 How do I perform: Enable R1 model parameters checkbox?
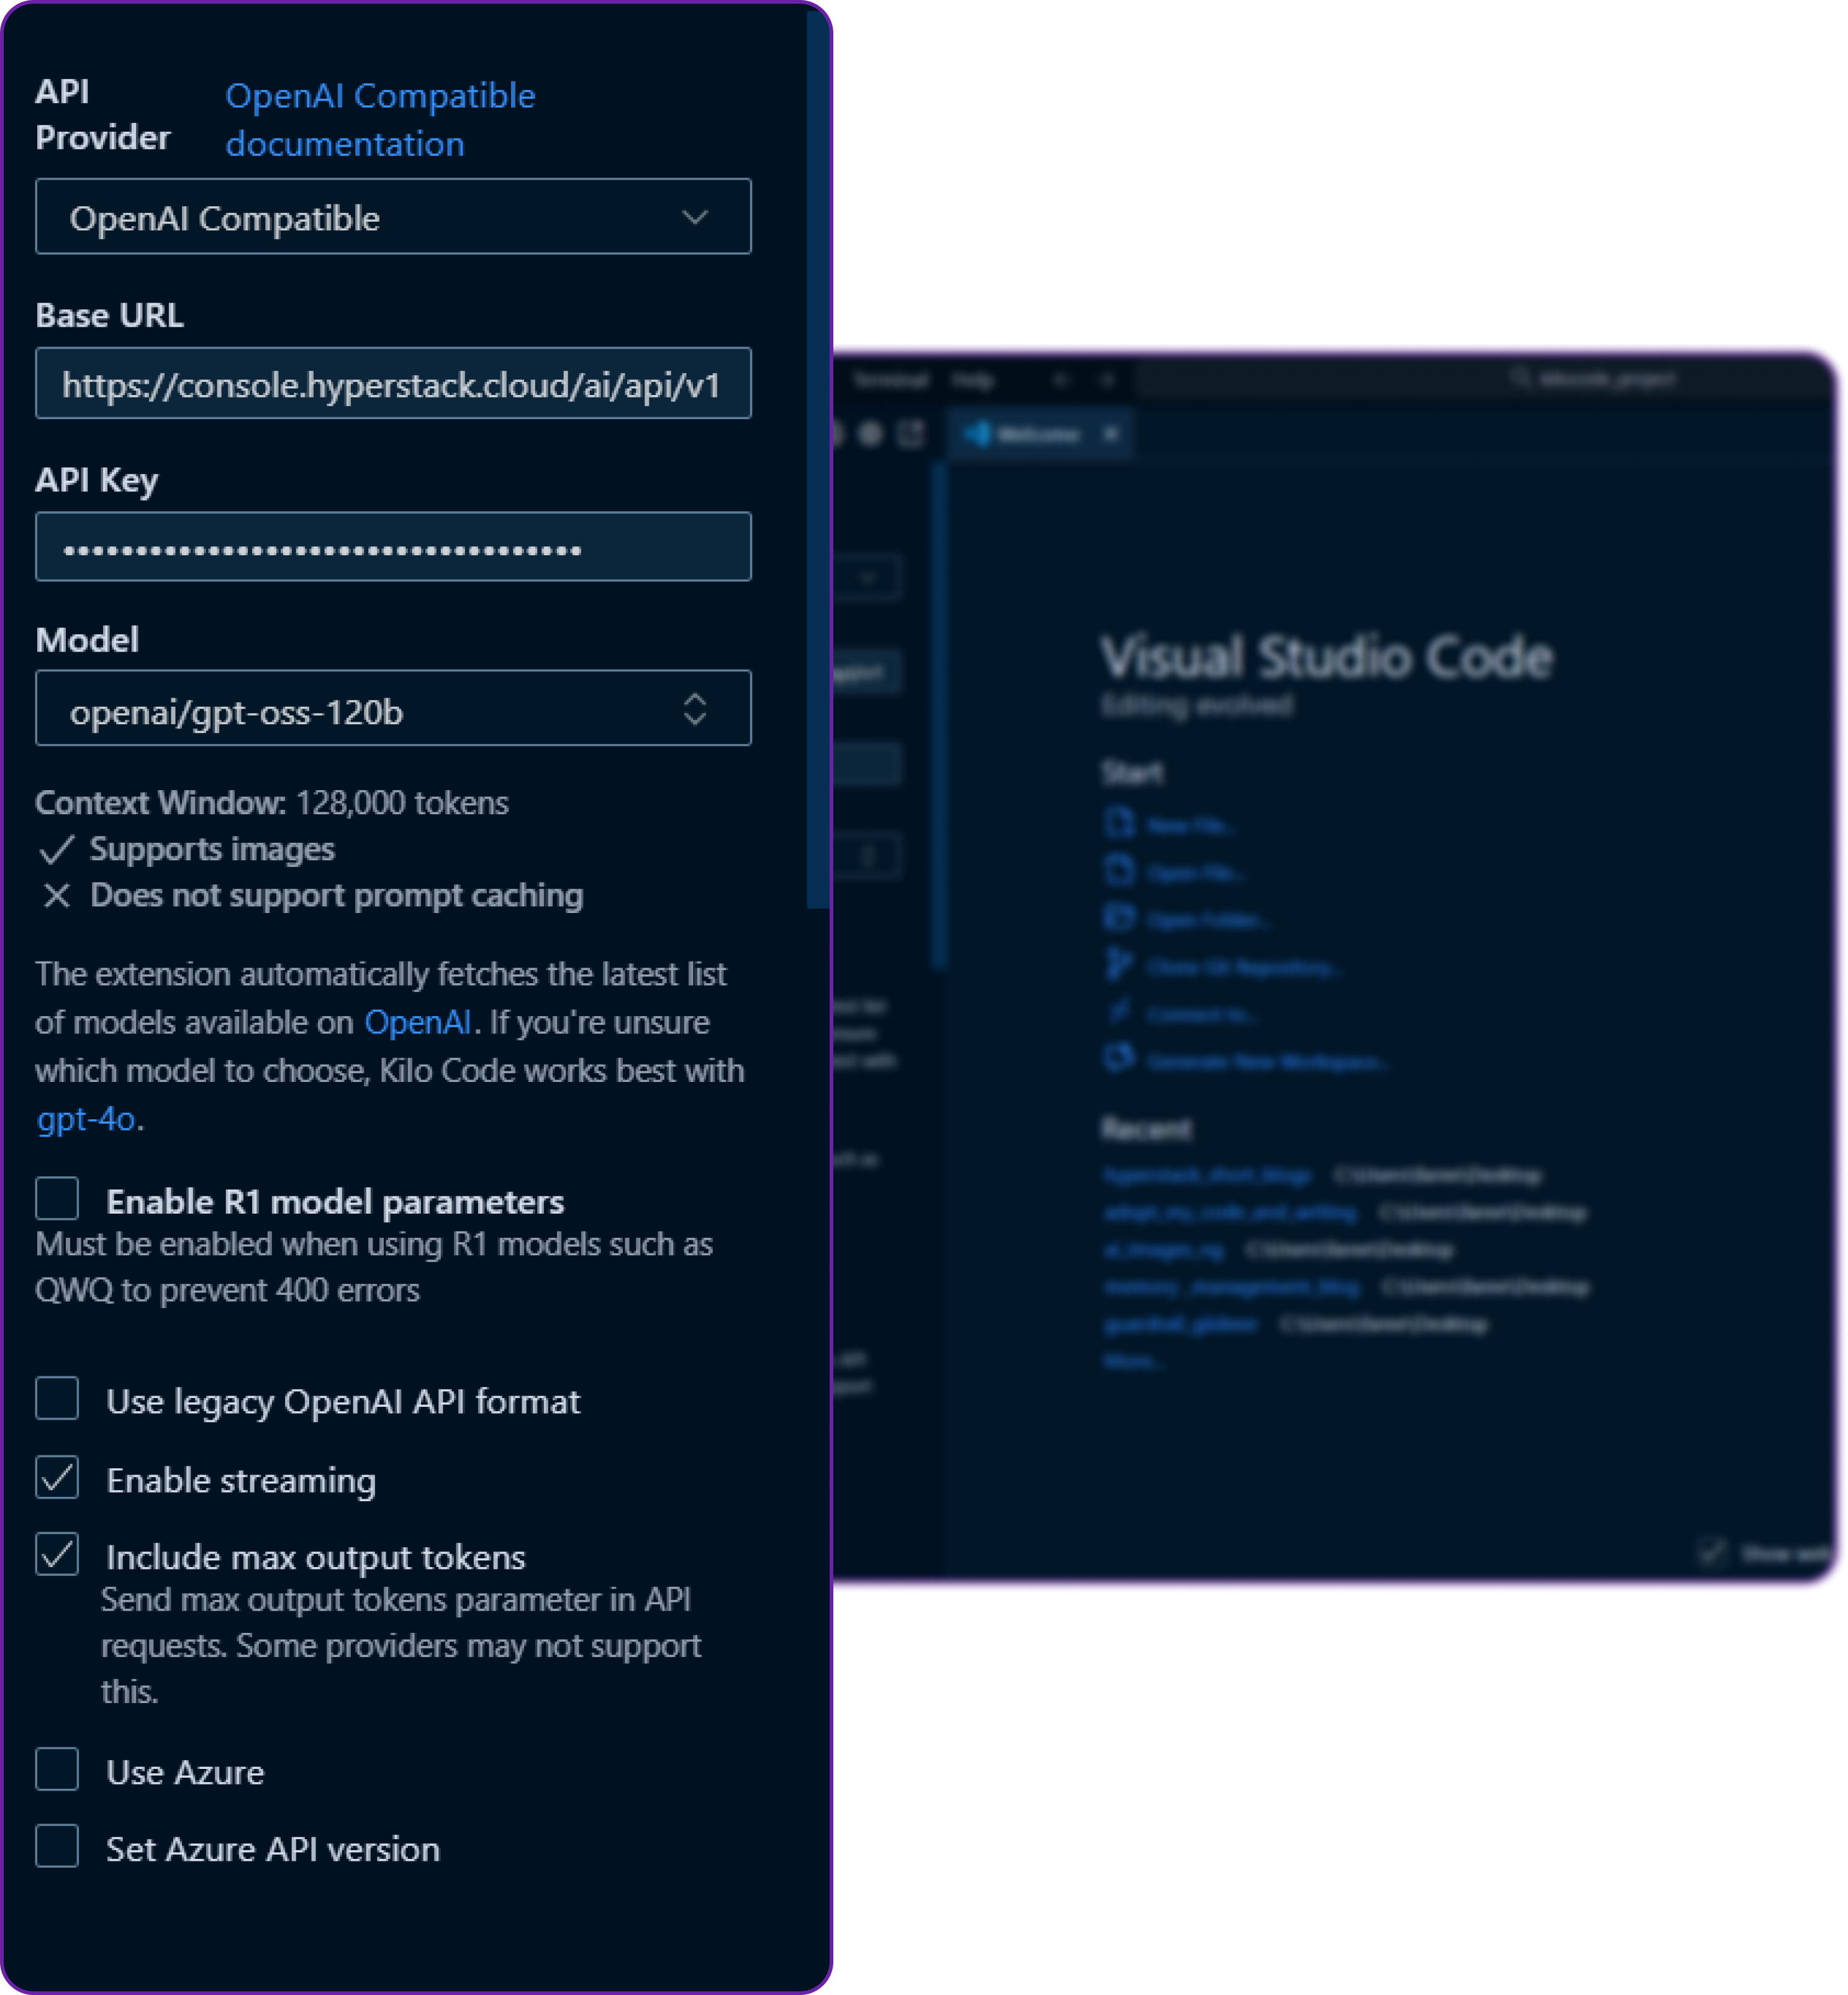point(57,1198)
